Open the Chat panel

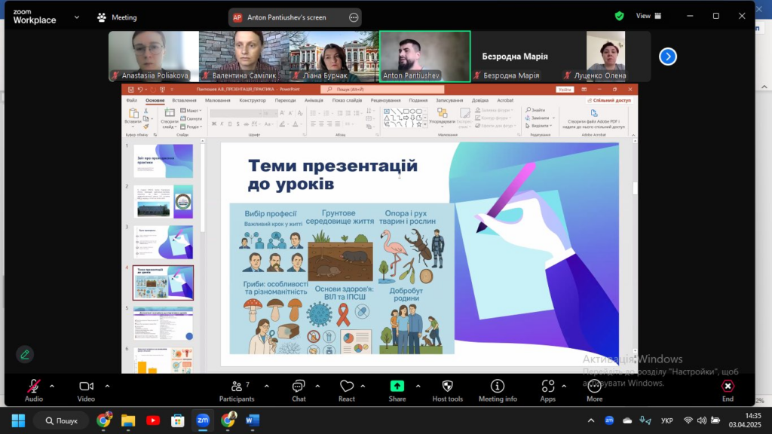[299, 391]
